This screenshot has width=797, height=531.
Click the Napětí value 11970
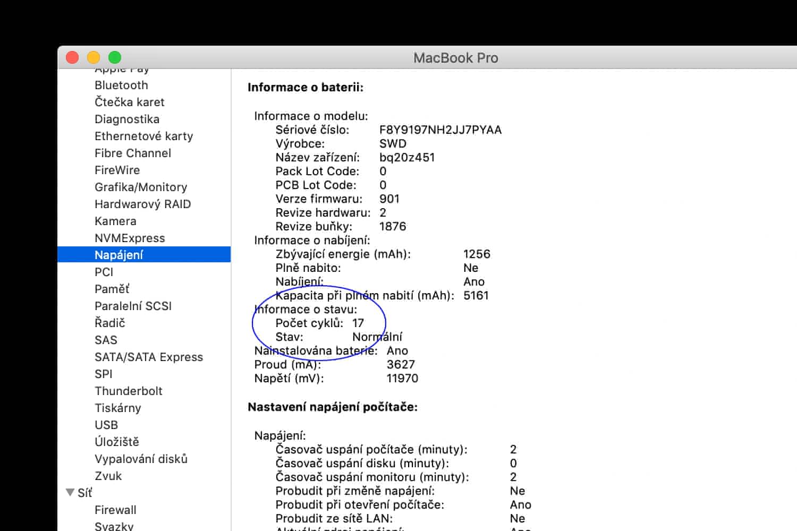pyautogui.click(x=402, y=378)
